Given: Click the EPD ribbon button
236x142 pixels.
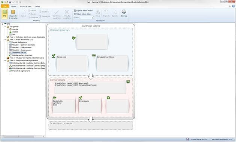Looking at the screenshot, I should click(x=4, y=14).
